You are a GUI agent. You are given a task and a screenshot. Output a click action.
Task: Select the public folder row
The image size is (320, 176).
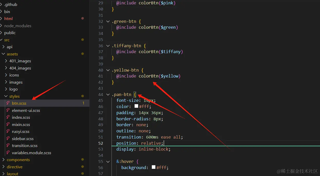[45, 33]
